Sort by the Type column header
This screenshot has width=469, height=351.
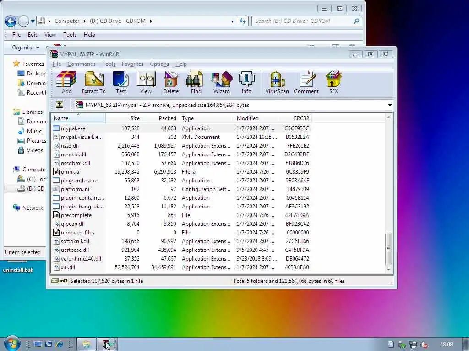[x=207, y=118]
